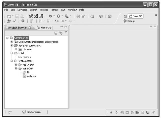This screenshot has height=118, width=164.
Task: Open the Edit menu
Action: tap(13, 10)
